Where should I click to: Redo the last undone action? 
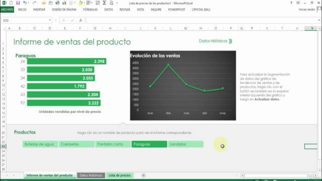[34, 3]
